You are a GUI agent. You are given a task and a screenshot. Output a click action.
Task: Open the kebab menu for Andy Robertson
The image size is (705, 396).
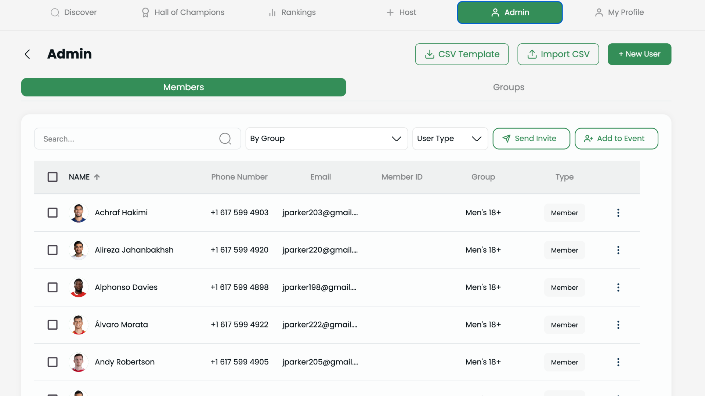point(618,362)
